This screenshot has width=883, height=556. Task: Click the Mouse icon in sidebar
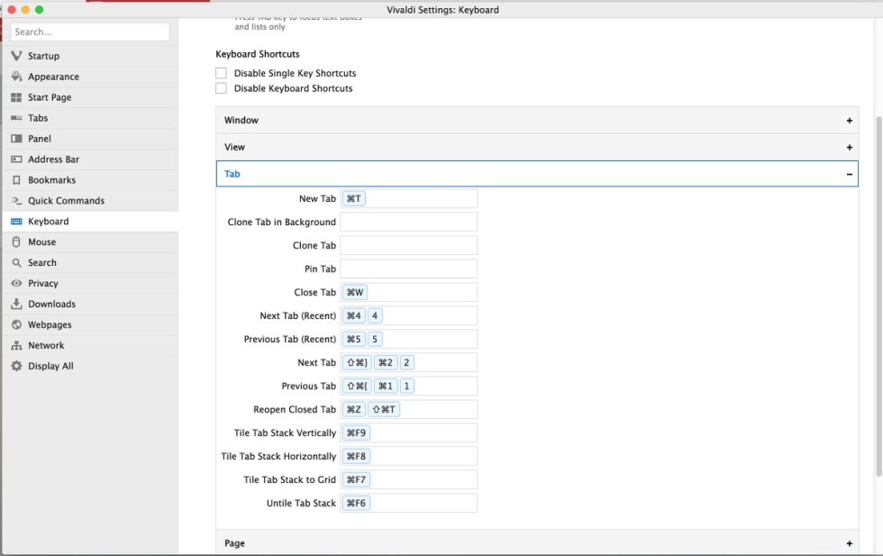click(16, 242)
